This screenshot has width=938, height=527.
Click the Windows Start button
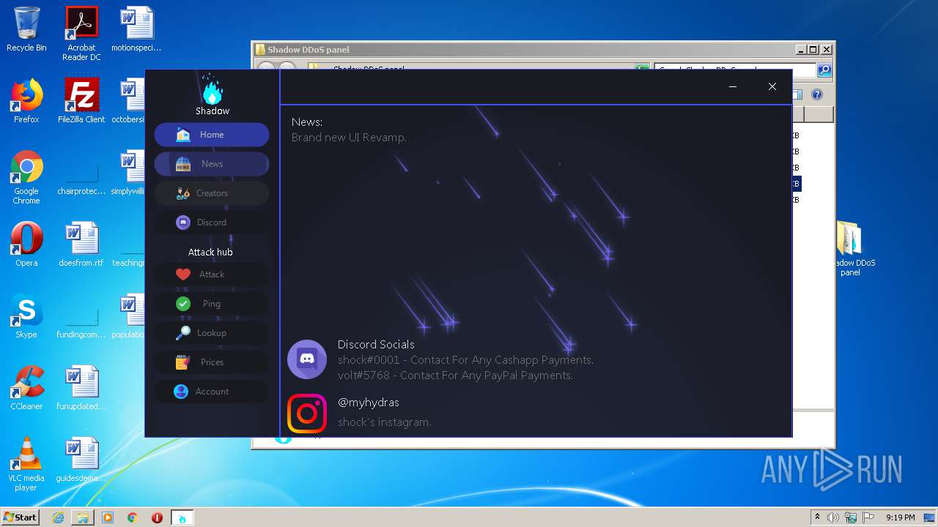(20, 517)
